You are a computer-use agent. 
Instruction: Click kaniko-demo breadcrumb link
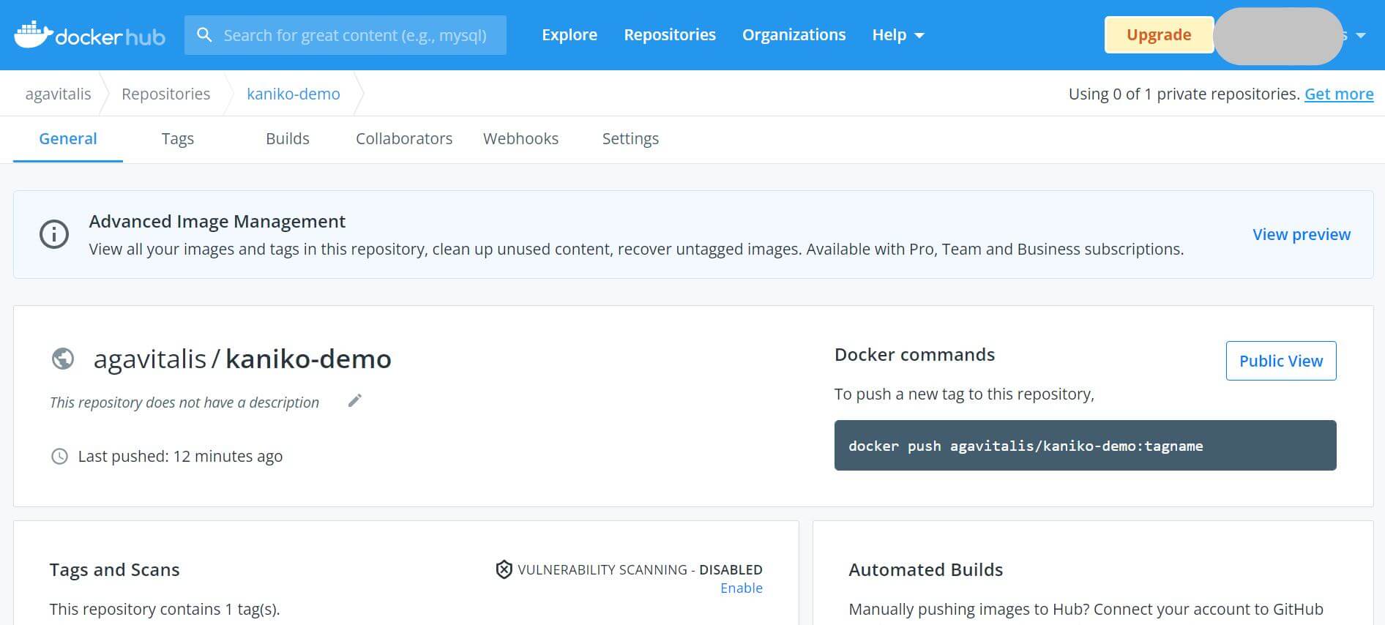pos(294,94)
